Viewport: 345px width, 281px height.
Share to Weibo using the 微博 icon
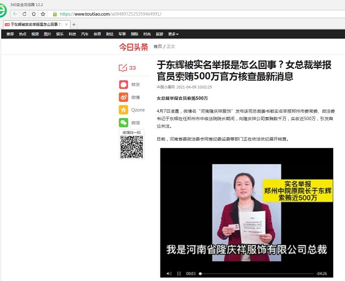coord(123,97)
